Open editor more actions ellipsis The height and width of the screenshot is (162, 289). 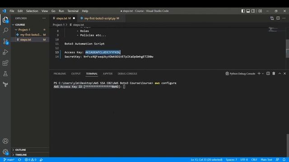pyautogui.click(x=284, y=18)
